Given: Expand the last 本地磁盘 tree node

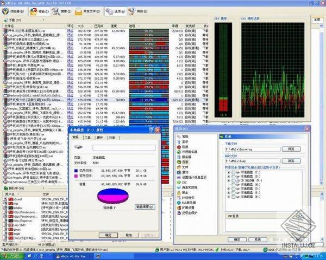Looking at the screenshot, I should click(229, 197).
